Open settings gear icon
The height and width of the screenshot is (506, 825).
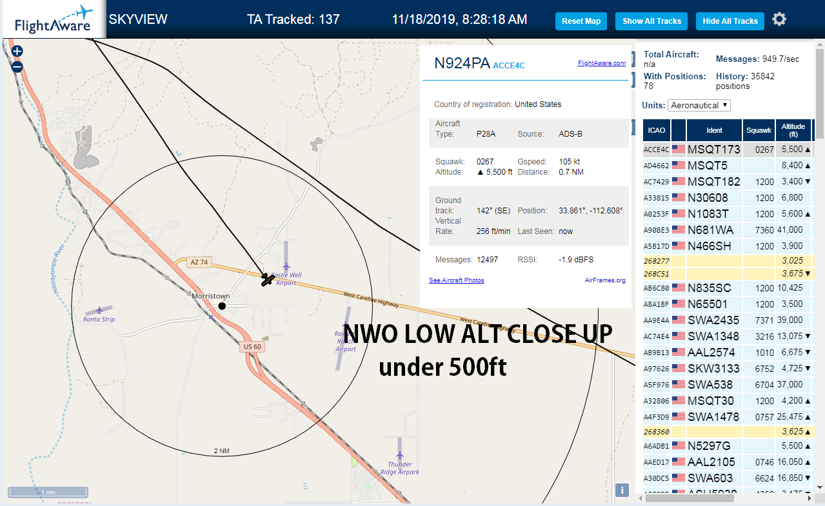(x=779, y=19)
